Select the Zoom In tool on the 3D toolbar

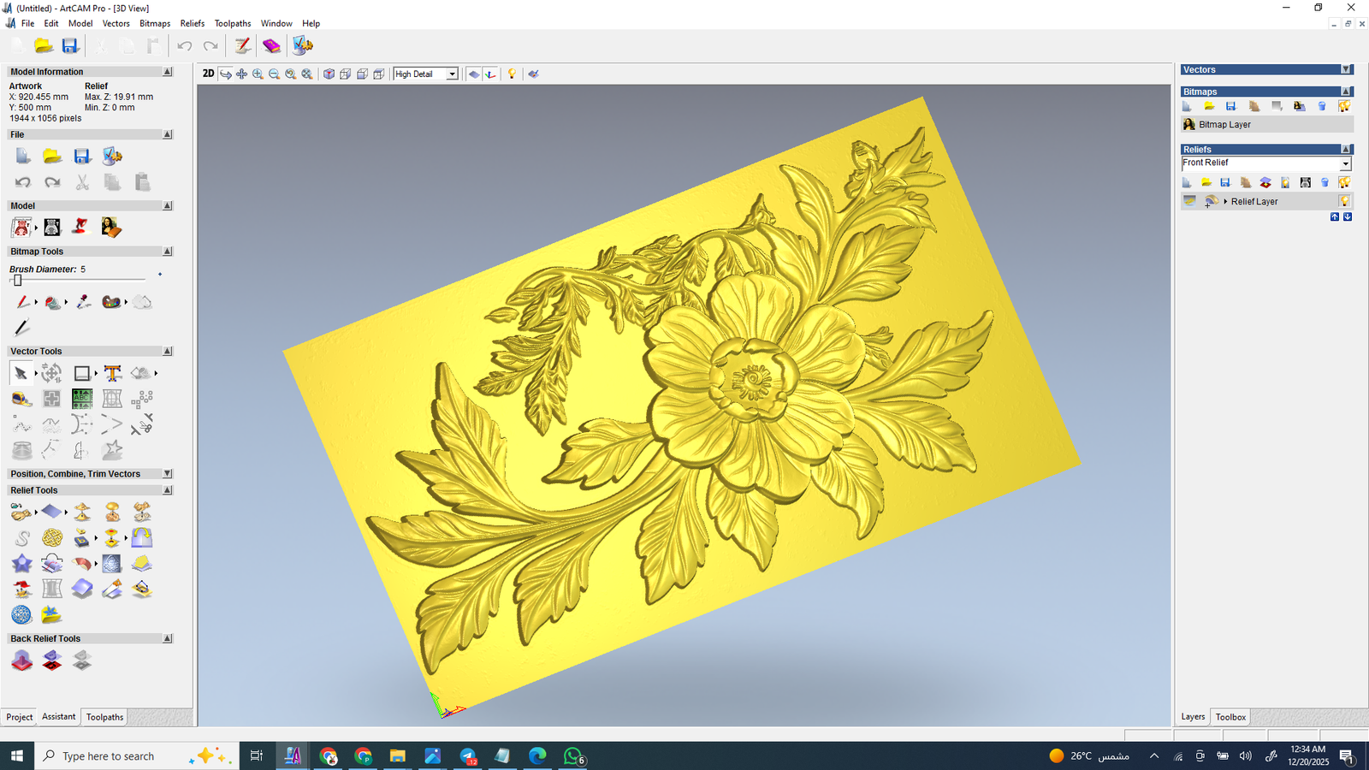pyautogui.click(x=258, y=74)
